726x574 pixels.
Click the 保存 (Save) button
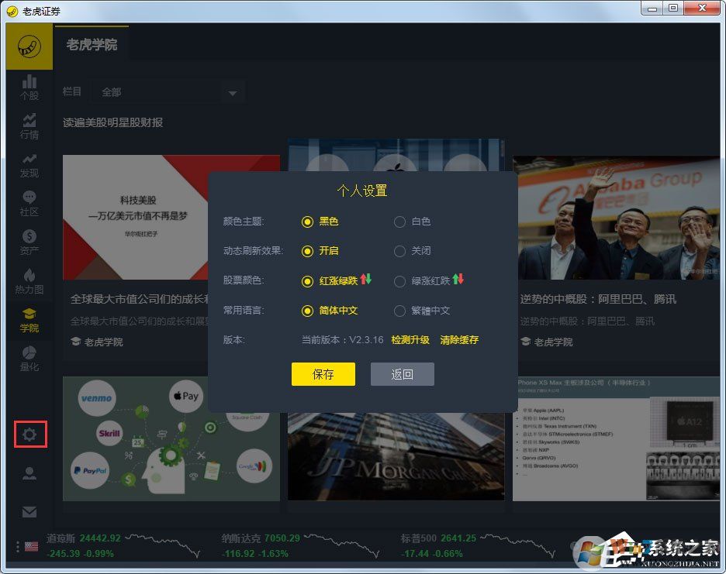coord(323,374)
